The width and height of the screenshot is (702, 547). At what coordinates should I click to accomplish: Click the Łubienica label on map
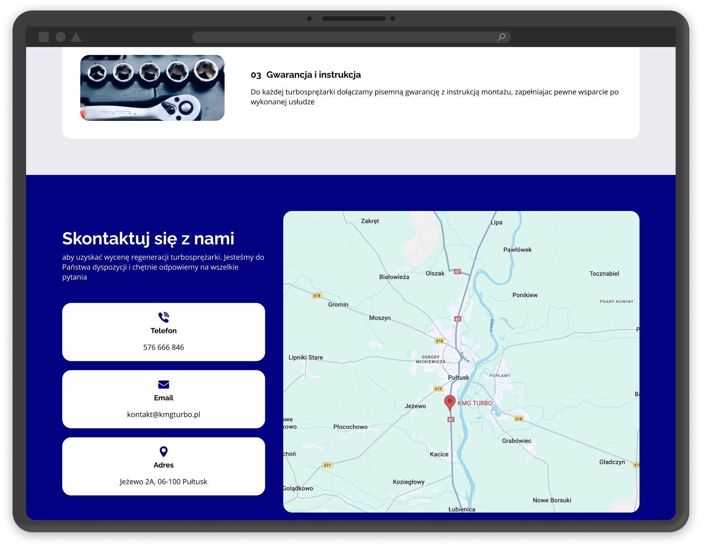tap(462, 509)
